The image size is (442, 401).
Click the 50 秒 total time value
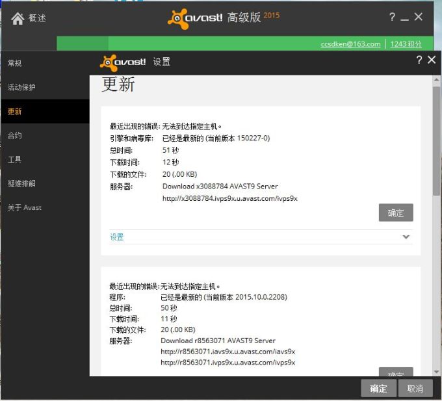click(x=169, y=308)
